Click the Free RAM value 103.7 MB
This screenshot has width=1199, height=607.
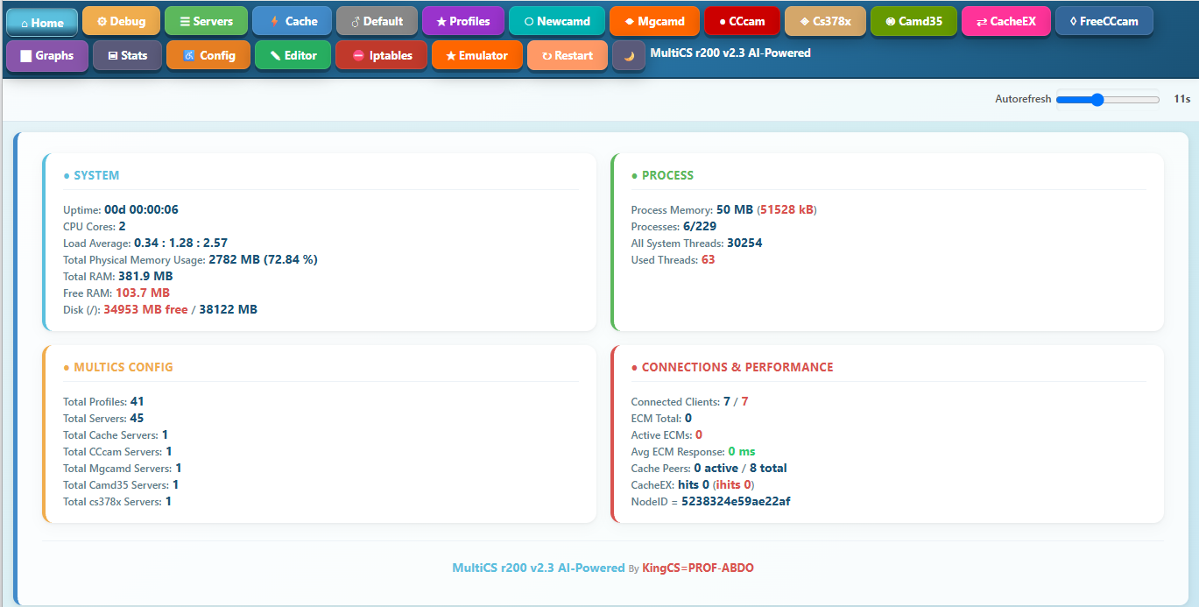click(x=143, y=293)
